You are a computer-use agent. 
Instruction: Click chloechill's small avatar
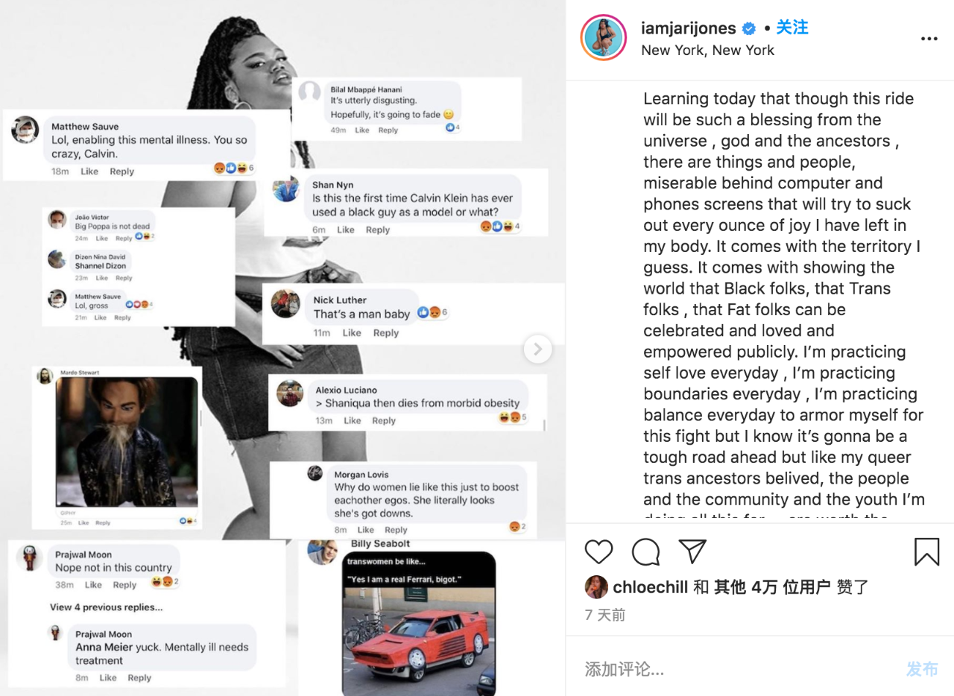pyautogui.click(x=596, y=587)
